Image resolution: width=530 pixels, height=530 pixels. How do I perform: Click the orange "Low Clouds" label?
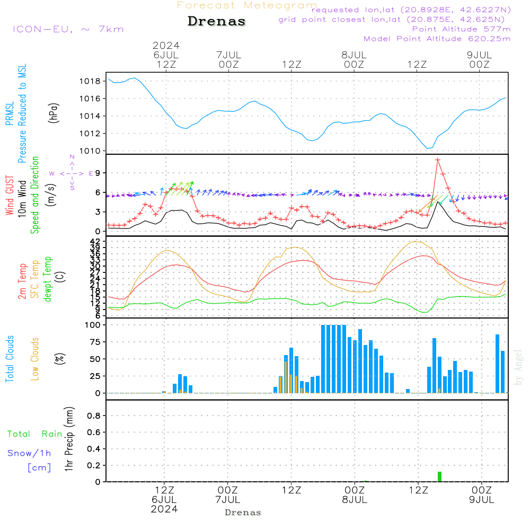[x=34, y=359]
